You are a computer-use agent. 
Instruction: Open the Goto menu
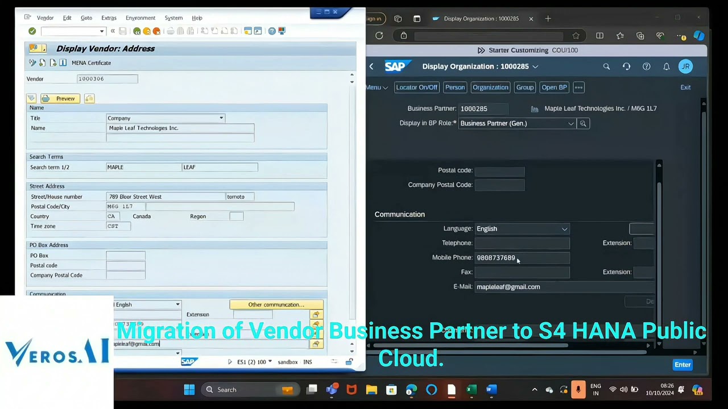click(86, 18)
